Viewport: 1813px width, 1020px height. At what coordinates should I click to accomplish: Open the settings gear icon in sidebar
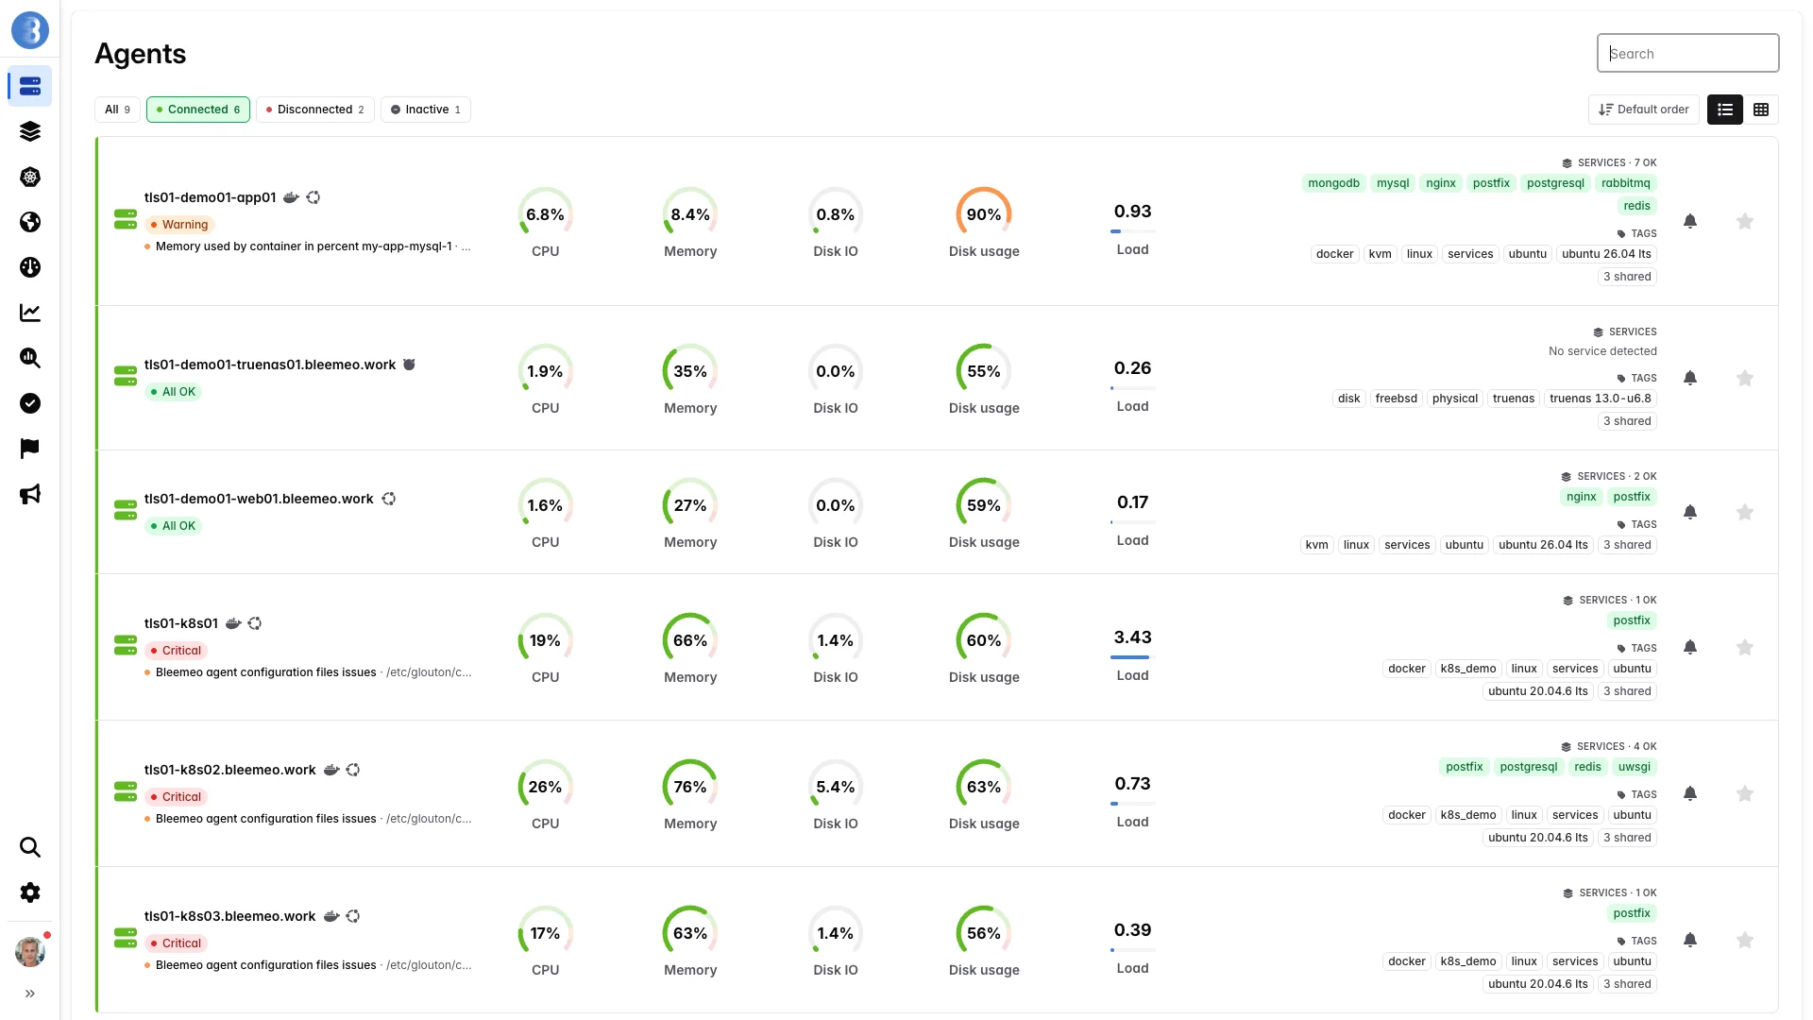30,892
